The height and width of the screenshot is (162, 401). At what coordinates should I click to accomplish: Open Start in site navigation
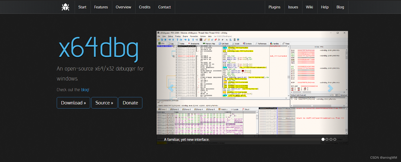click(x=82, y=7)
